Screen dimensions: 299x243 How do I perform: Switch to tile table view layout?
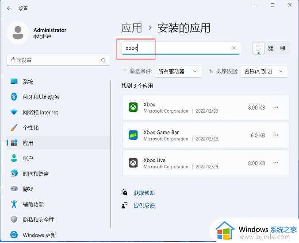click(x=283, y=48)
